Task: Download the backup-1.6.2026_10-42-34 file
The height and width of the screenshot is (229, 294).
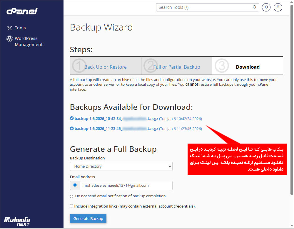Action: click(x=116, y=119)
